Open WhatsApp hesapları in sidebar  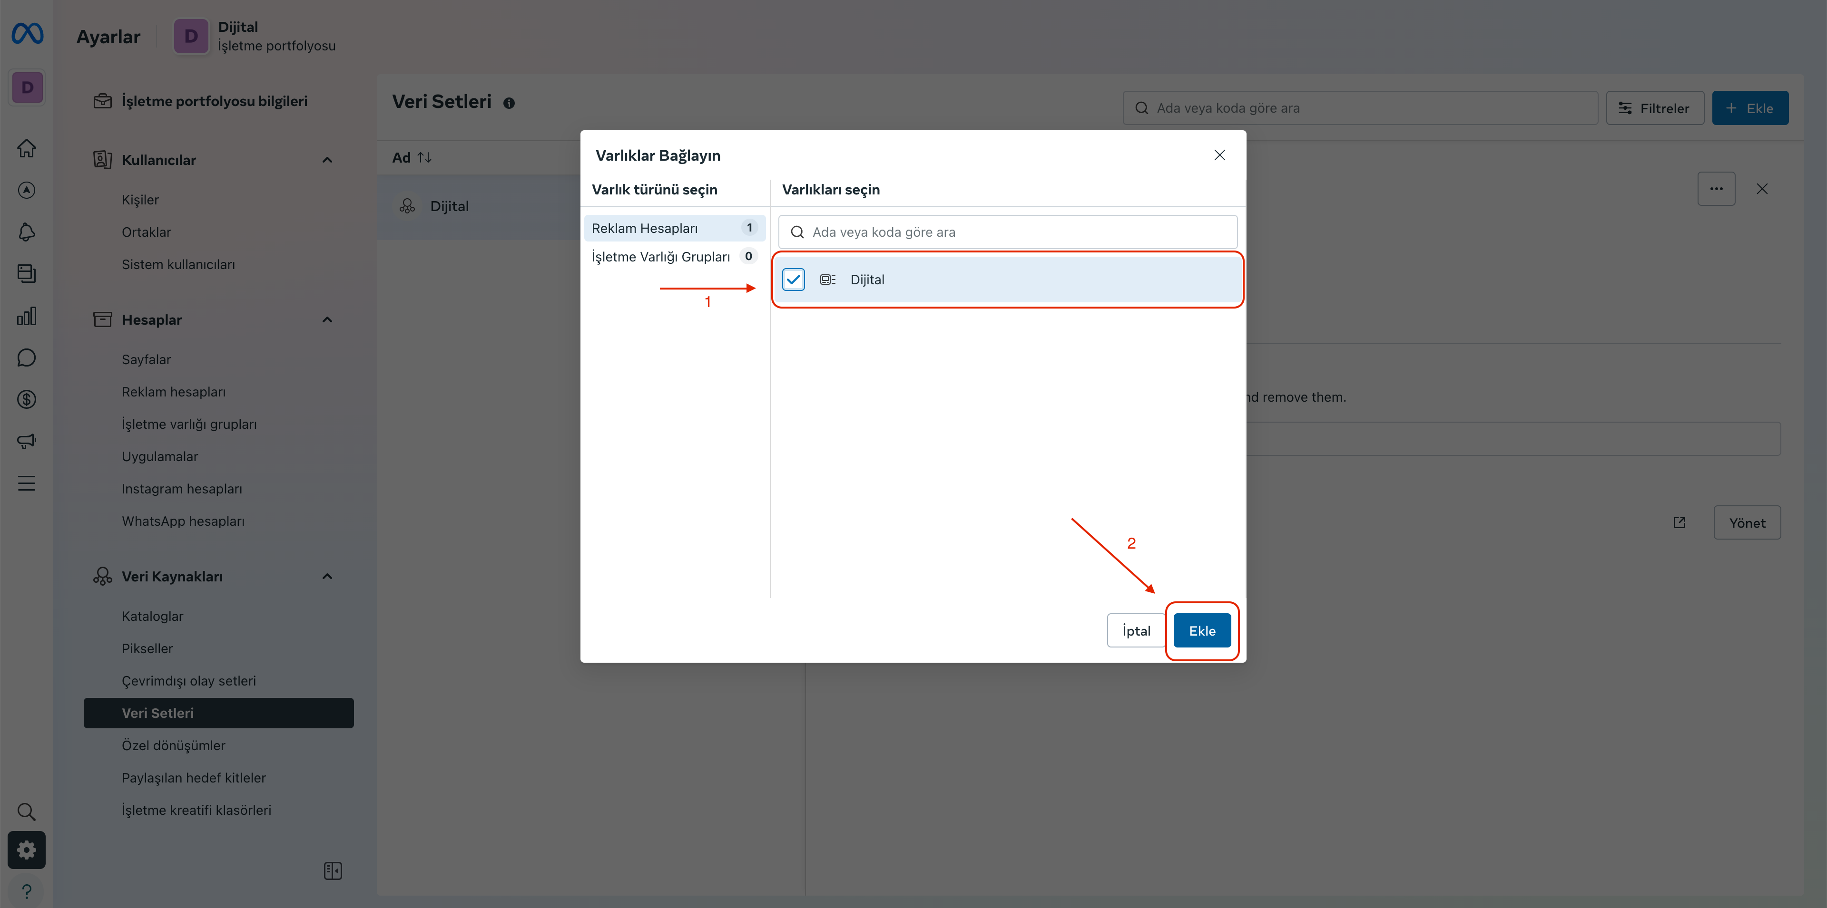pyautogui.click(x=183, y=521)
